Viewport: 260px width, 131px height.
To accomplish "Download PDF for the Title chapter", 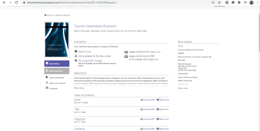I will 147,109.
